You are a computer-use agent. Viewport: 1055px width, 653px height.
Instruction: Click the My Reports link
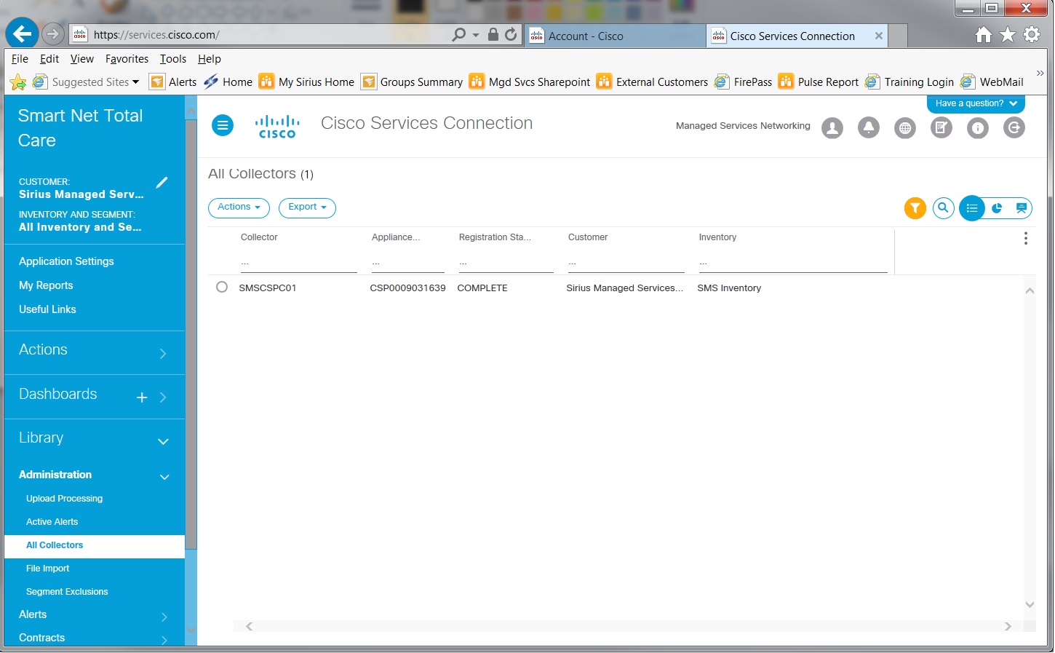(x=46, y=285)
